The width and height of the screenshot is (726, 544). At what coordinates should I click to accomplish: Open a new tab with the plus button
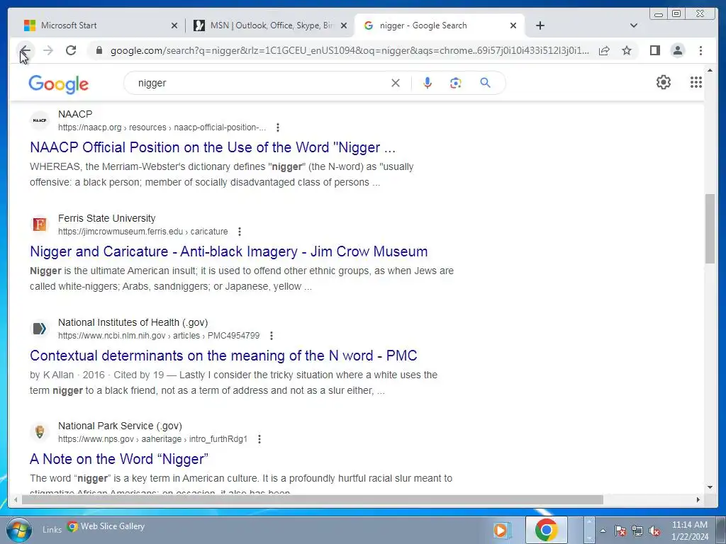(x=540, y=25)
